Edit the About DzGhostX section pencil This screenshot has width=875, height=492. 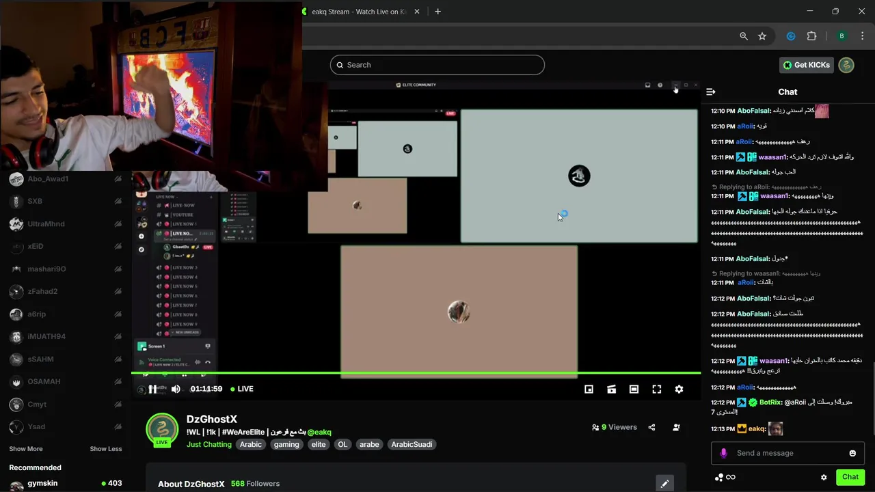(x=664, y=483)
